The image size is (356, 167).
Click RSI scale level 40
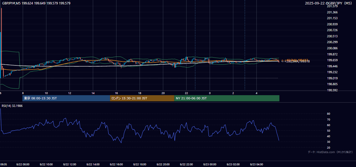pos(329,136)
